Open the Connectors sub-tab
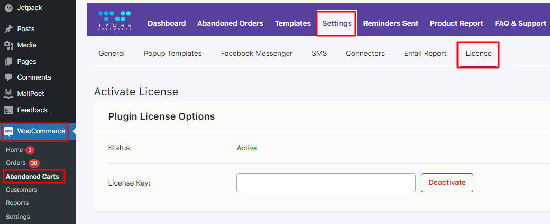The width and height of the screenshot is (550, 224). [x=365, y=53]
